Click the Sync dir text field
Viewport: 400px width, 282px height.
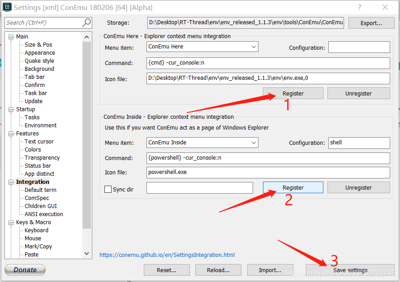coord(200,188)
